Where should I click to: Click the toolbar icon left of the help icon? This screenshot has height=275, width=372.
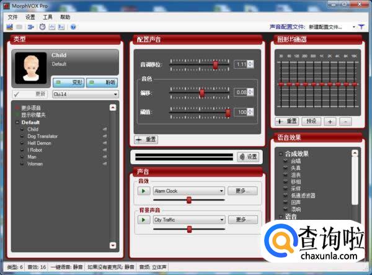(x=61, y=27)
